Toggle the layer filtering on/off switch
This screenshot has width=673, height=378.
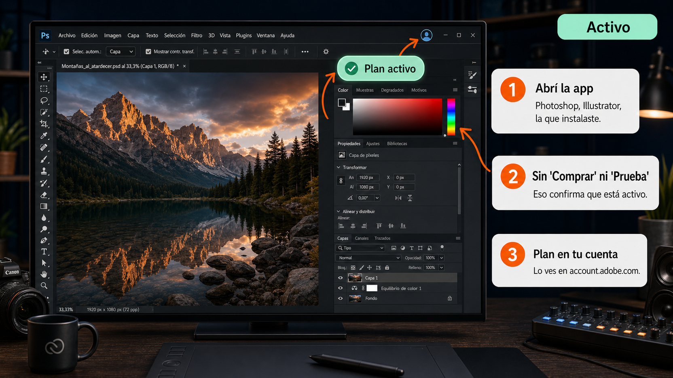click(442, 248)
